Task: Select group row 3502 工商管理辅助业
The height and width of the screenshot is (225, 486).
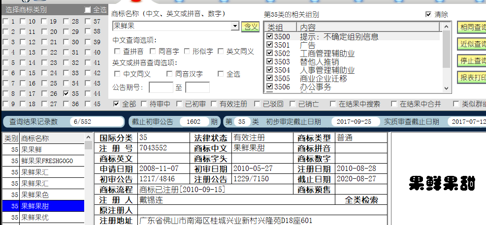Action: pyautogui.click(x=353, y=53)
